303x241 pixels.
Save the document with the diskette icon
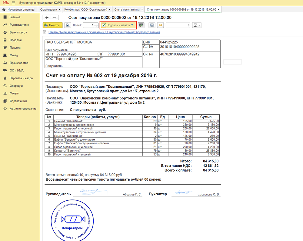click(152, 25)
